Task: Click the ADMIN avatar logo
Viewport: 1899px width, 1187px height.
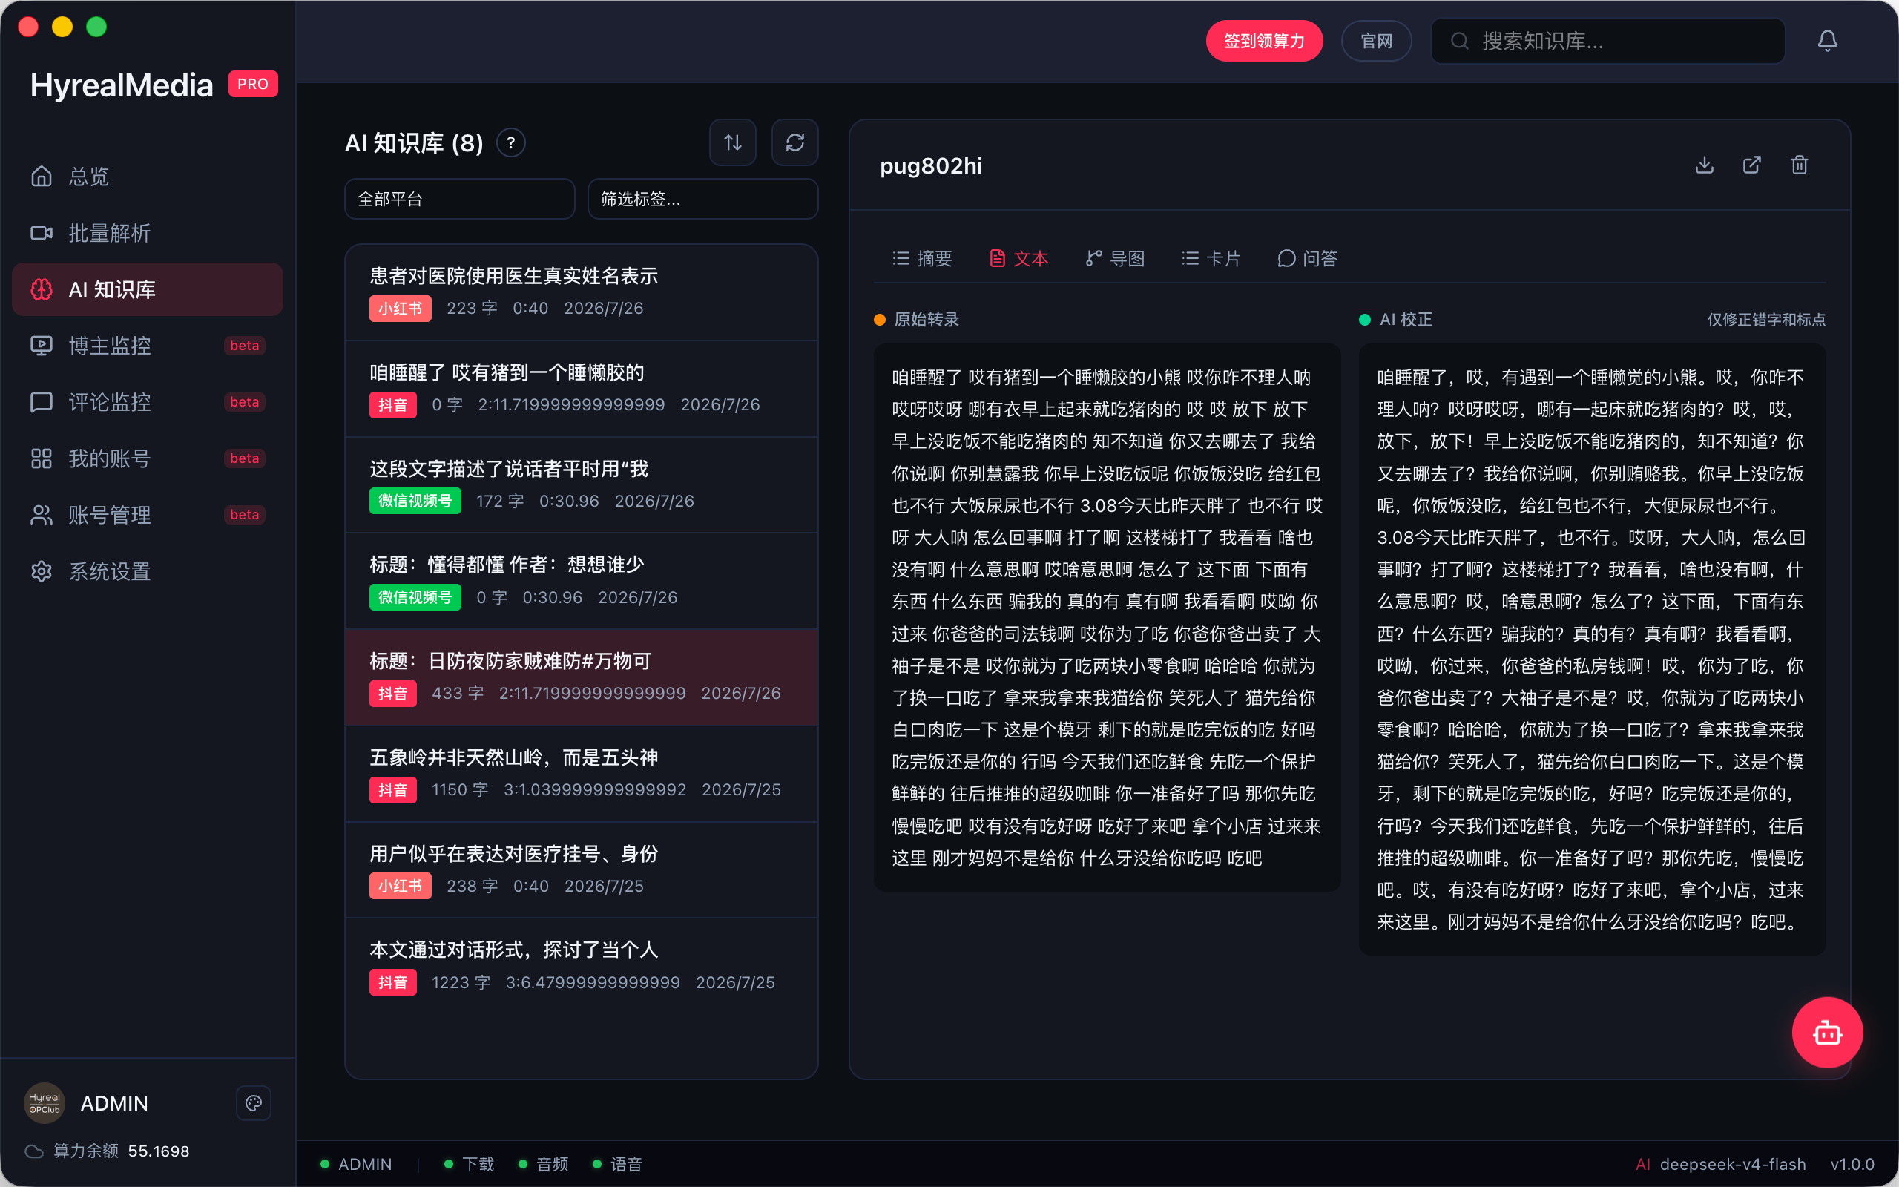Action: point(44,1104)
